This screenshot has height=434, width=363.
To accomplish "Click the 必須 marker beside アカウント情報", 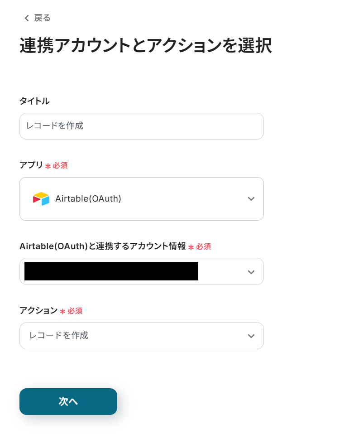I will click(x=203, y=247).
